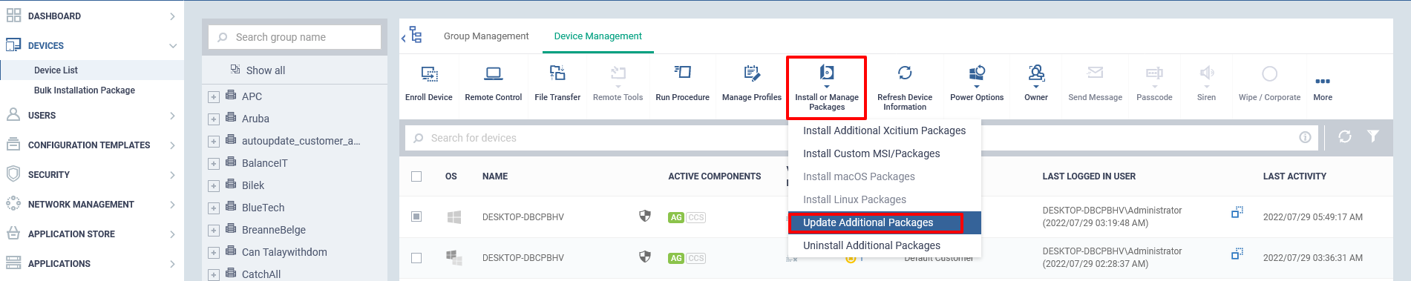This screenshot has height=281, width=1411.
Task: Check the device row active at 03:36:31 AM
Action: click(416, 257)
